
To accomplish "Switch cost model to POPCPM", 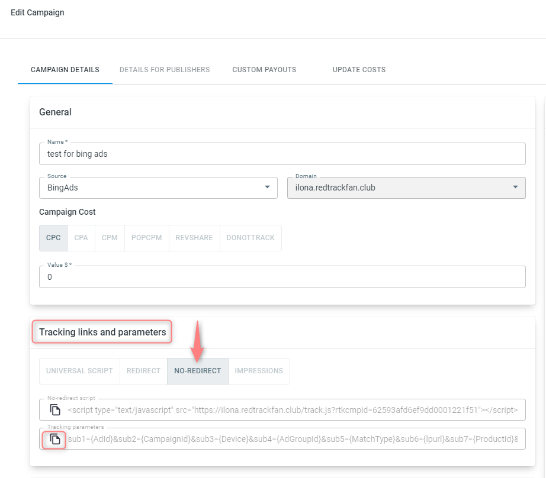I will pos(147,238).
